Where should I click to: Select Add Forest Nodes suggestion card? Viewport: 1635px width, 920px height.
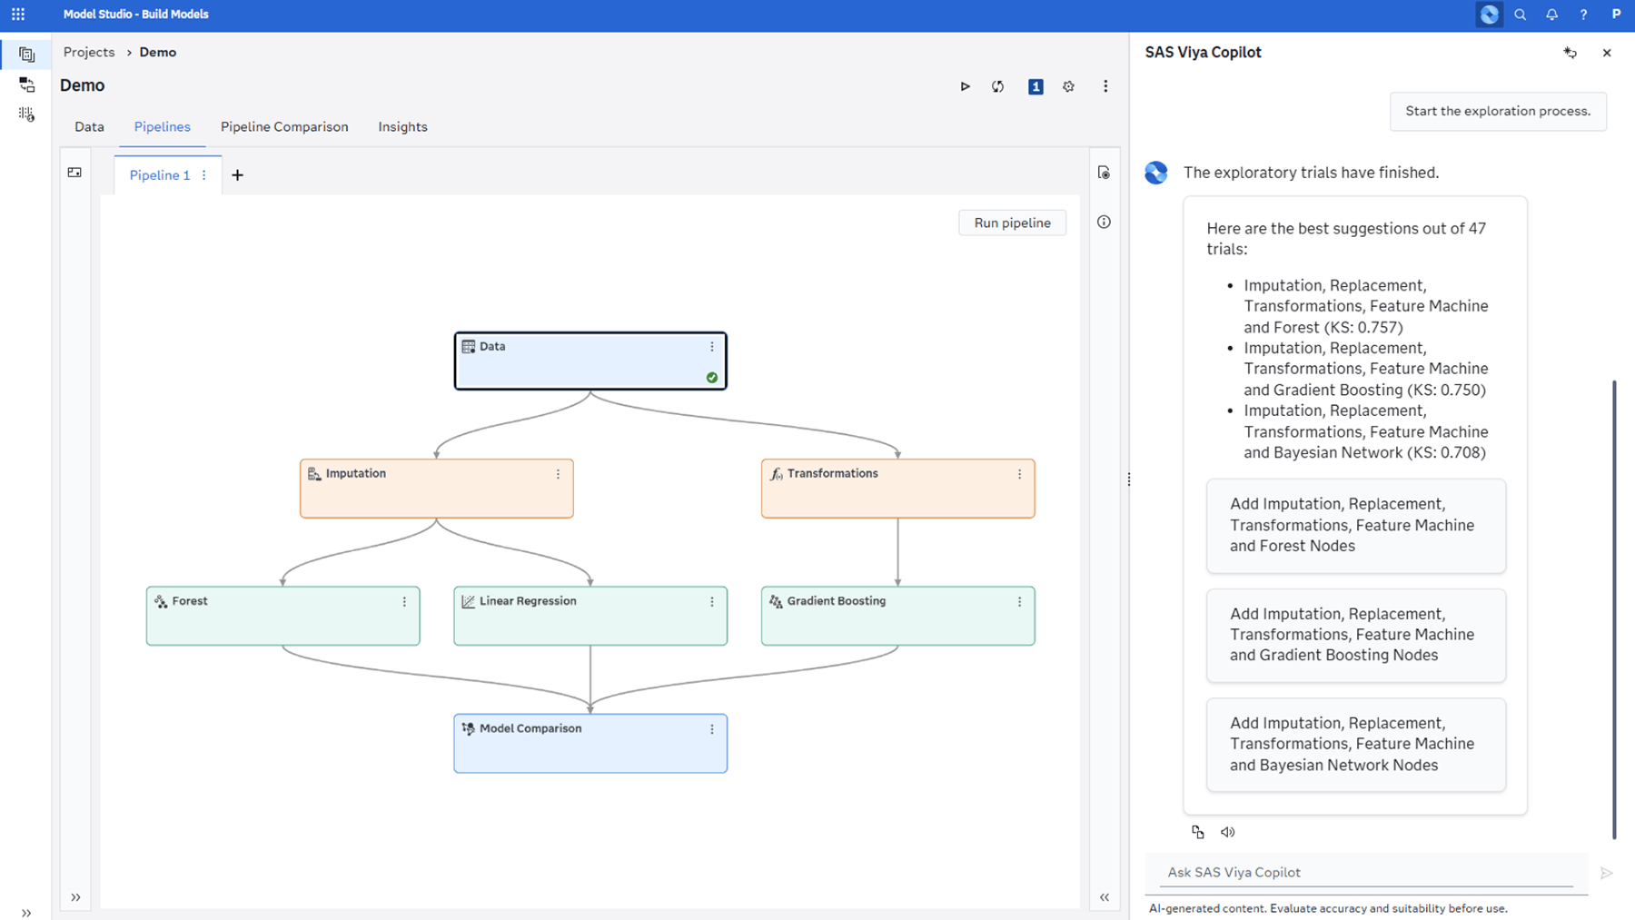(1355, 525)
